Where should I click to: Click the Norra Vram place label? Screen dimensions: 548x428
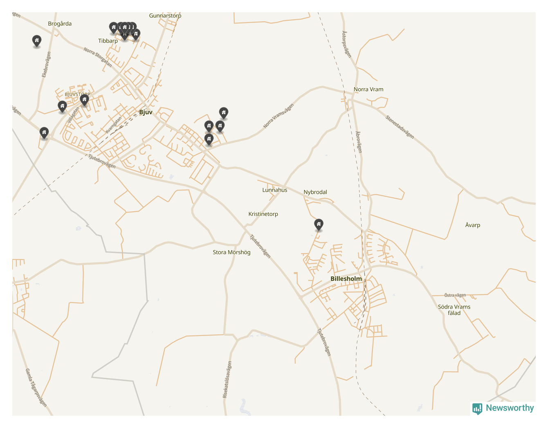[x=368, y=89]
